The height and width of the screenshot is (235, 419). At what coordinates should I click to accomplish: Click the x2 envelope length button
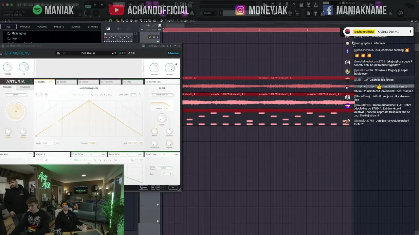tap(46, 95)
